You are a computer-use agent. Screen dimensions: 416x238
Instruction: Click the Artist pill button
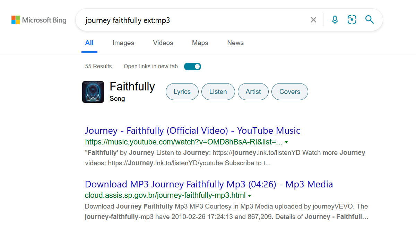coord(253,92)
